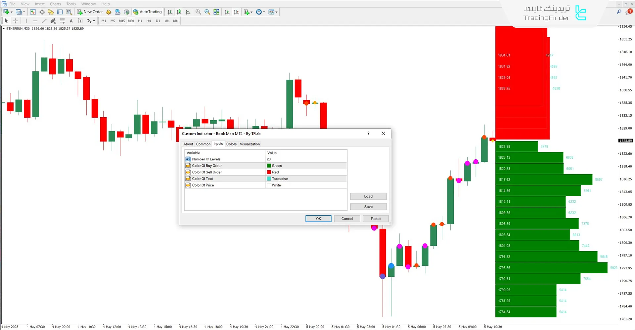Open the Visualization tab
Viewport: 635px width, 330px height.
[x=249, y=144]
